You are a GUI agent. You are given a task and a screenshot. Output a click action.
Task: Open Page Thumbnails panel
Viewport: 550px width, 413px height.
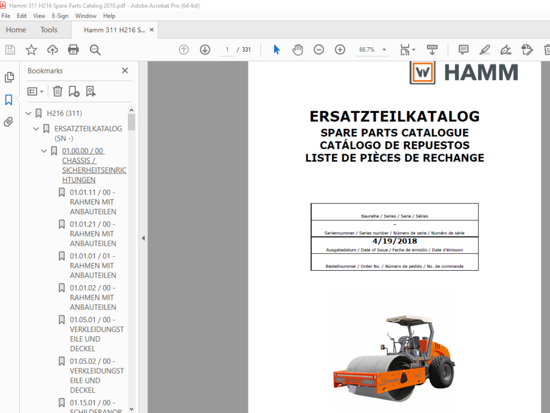click(10, 77)
